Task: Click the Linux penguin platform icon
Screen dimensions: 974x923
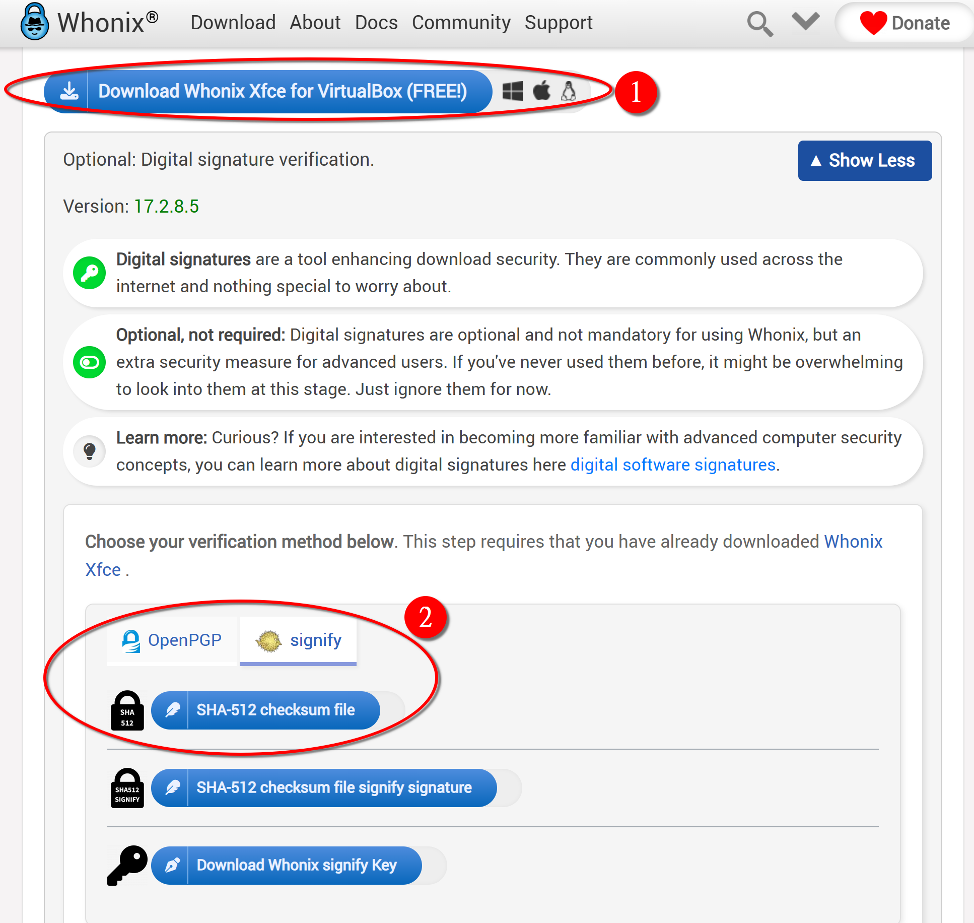Action: click(569, 91)
